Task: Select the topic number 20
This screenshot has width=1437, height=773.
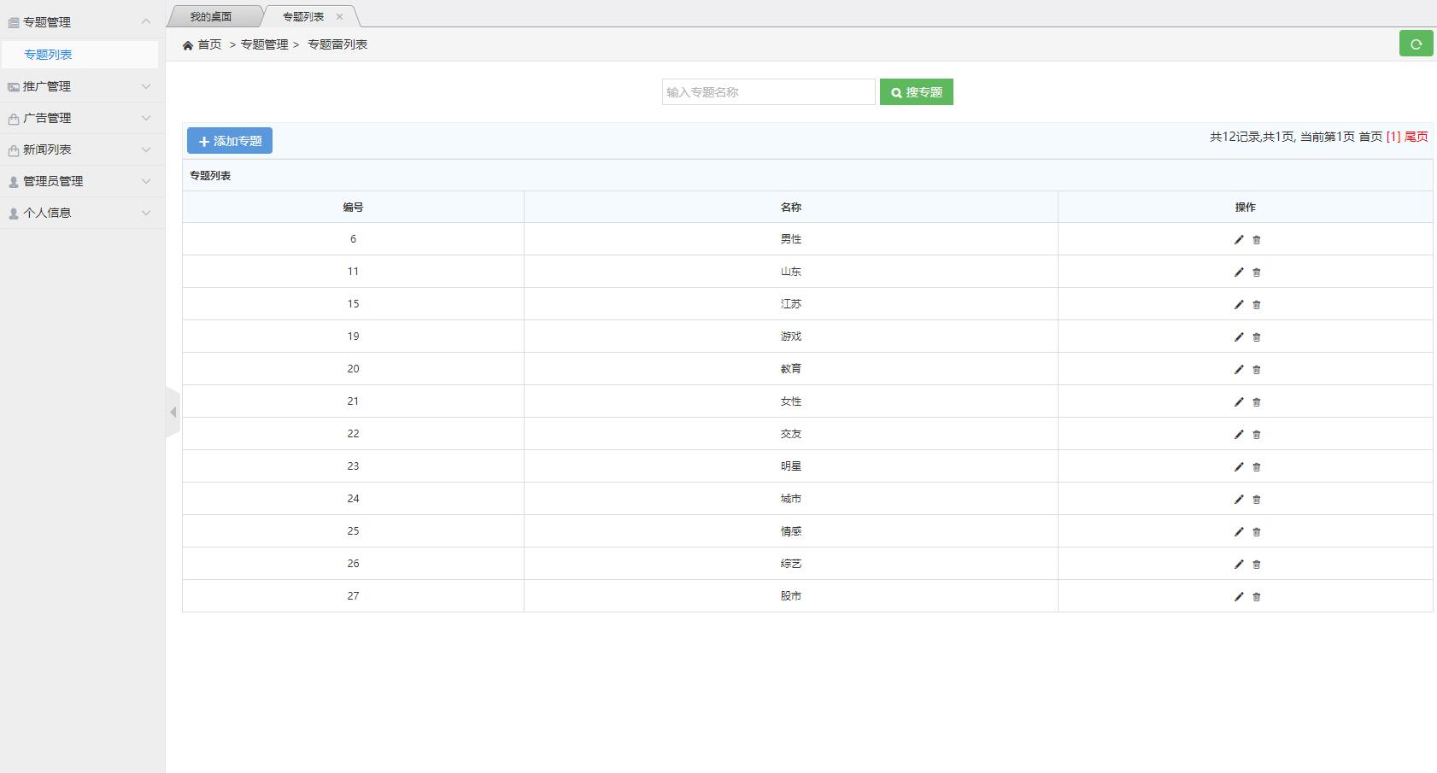Action: [353, 369]
